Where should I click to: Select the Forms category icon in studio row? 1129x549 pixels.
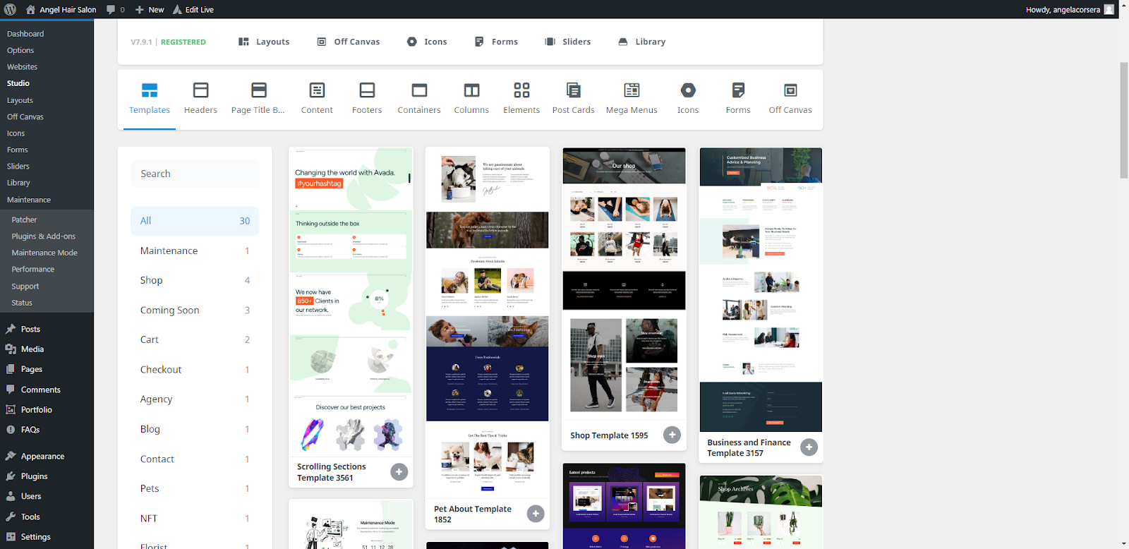click(738, 90)
